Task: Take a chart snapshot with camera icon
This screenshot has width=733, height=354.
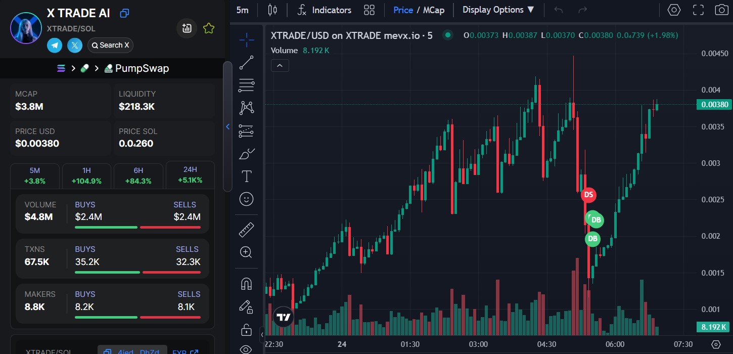Action: 721,10
